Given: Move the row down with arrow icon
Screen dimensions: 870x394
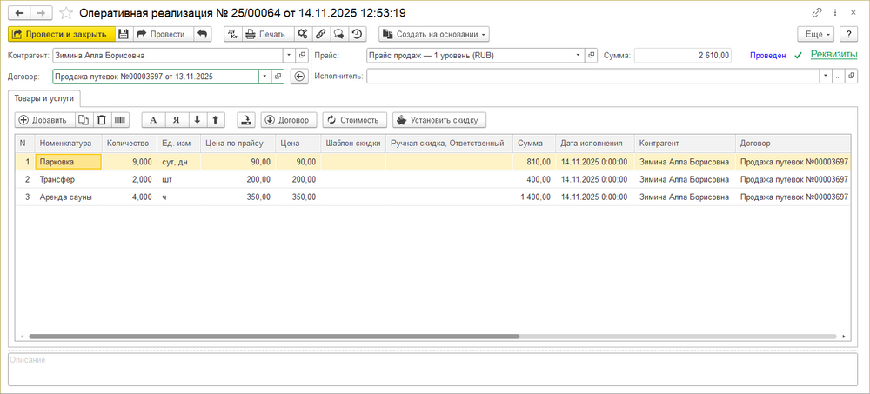Looking at the screenshot, I should pos(197,120).
